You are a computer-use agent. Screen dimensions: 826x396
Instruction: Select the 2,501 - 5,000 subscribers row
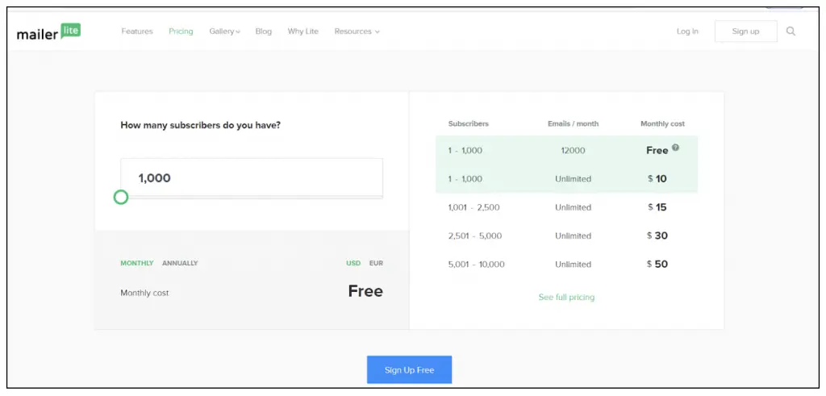[x=566, y=236]
